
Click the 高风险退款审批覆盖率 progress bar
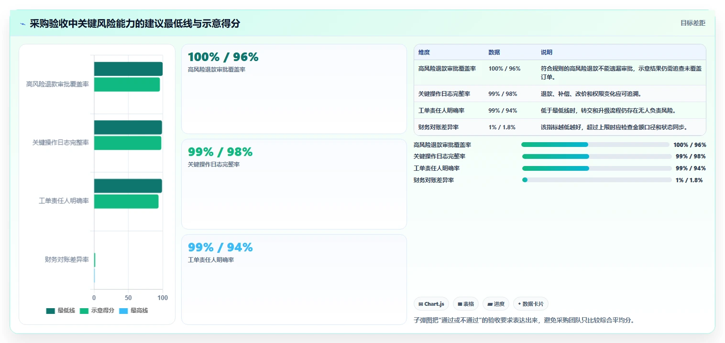click(x=595, y=145)
